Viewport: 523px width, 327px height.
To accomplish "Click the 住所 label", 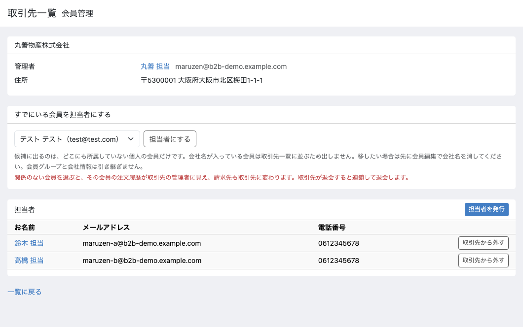I will click(21, 80).
